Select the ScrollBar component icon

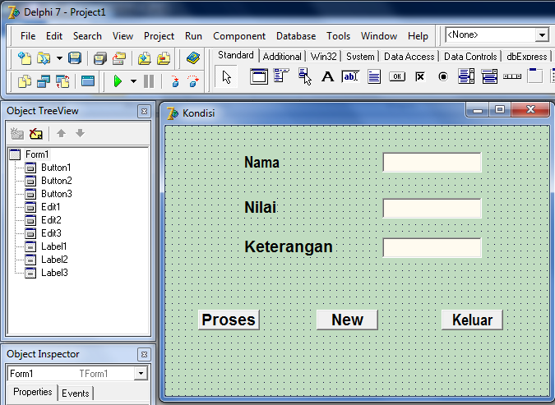click(x=512, y=76)
